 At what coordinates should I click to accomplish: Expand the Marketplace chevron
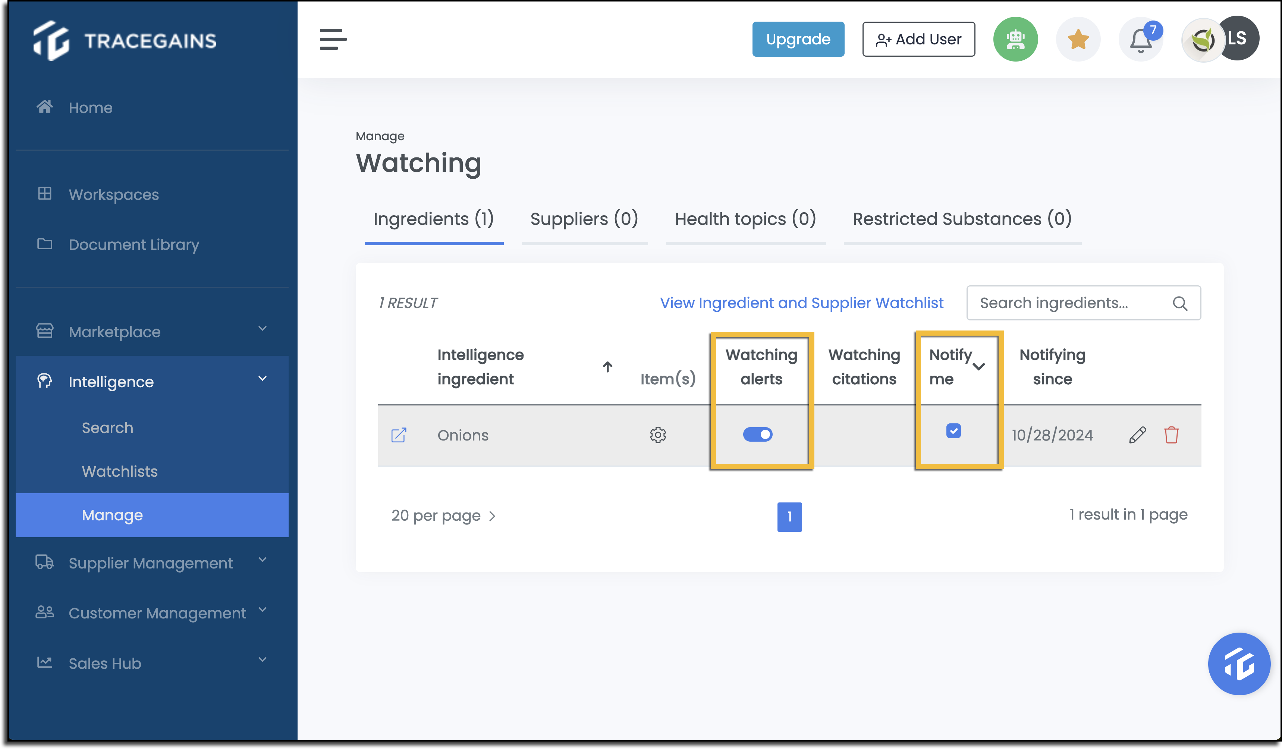click(263, 329)
